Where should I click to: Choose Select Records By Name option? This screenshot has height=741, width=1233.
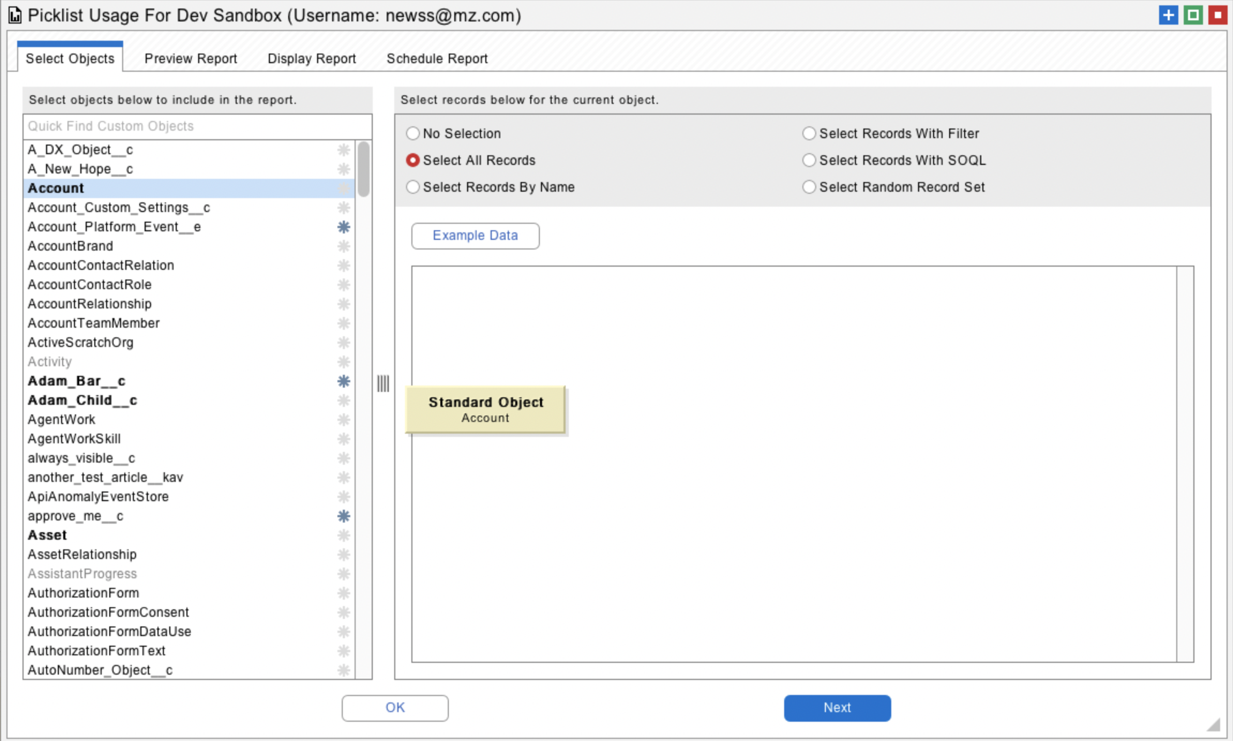click(412, 187)
